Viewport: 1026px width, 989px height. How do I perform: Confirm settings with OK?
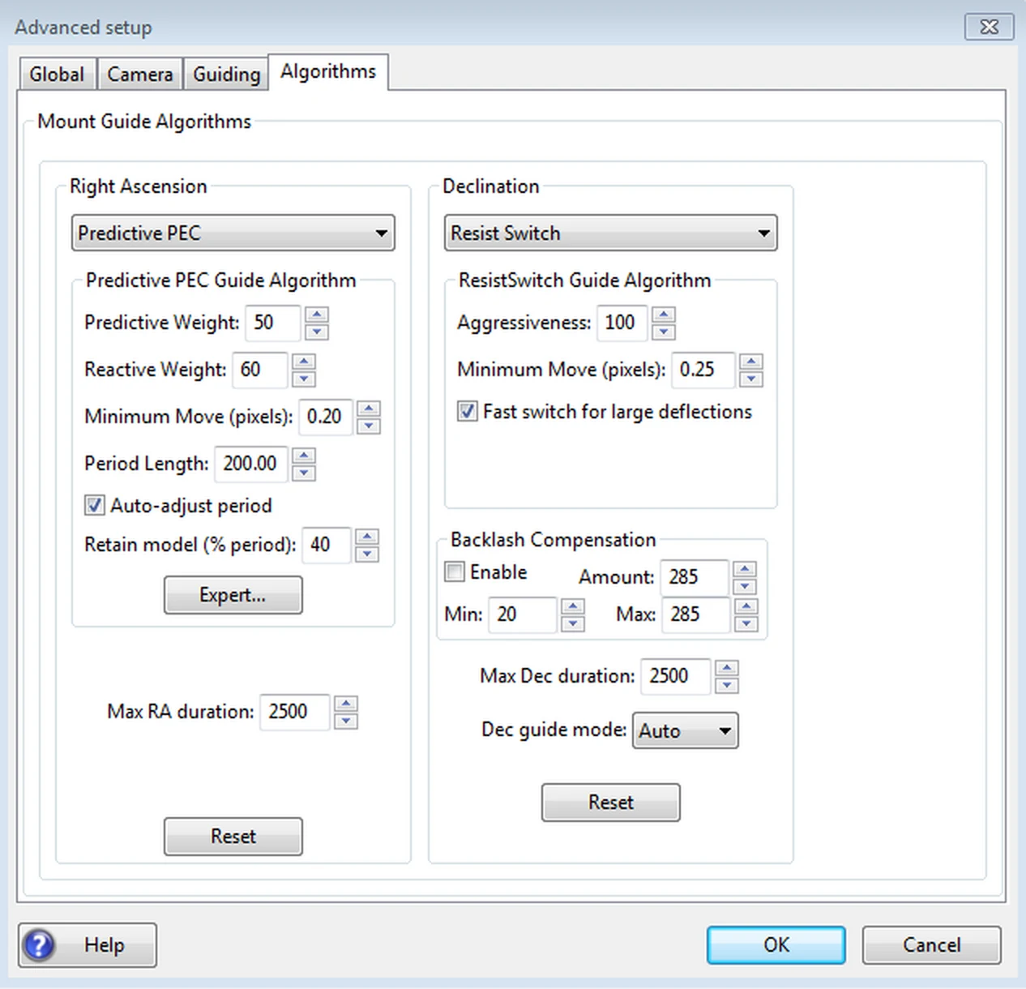point(776,944)
